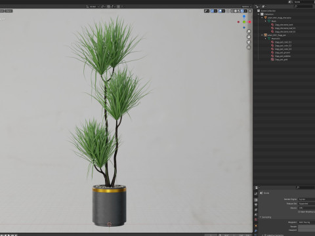Open the Render Engine dropdown

306,199
